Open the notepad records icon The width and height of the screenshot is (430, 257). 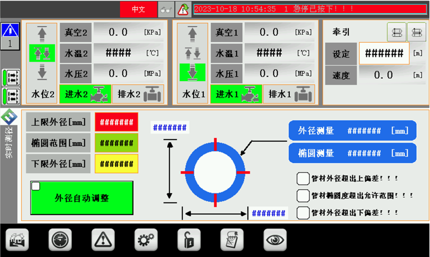click(x=232, y=240)
